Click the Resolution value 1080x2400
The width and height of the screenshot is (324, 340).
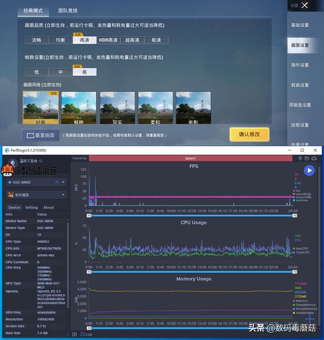pyautogui.click(x=46, y=319)
